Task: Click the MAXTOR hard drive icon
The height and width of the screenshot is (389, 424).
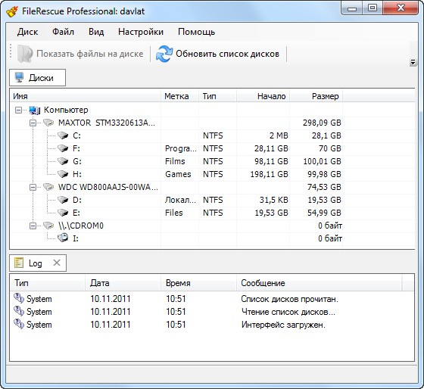Action: [48, 123]
